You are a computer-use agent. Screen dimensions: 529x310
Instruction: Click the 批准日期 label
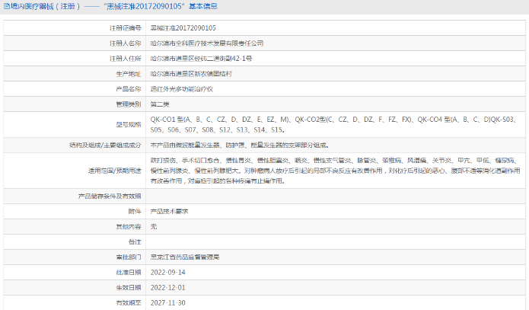[x=128, y=272]
